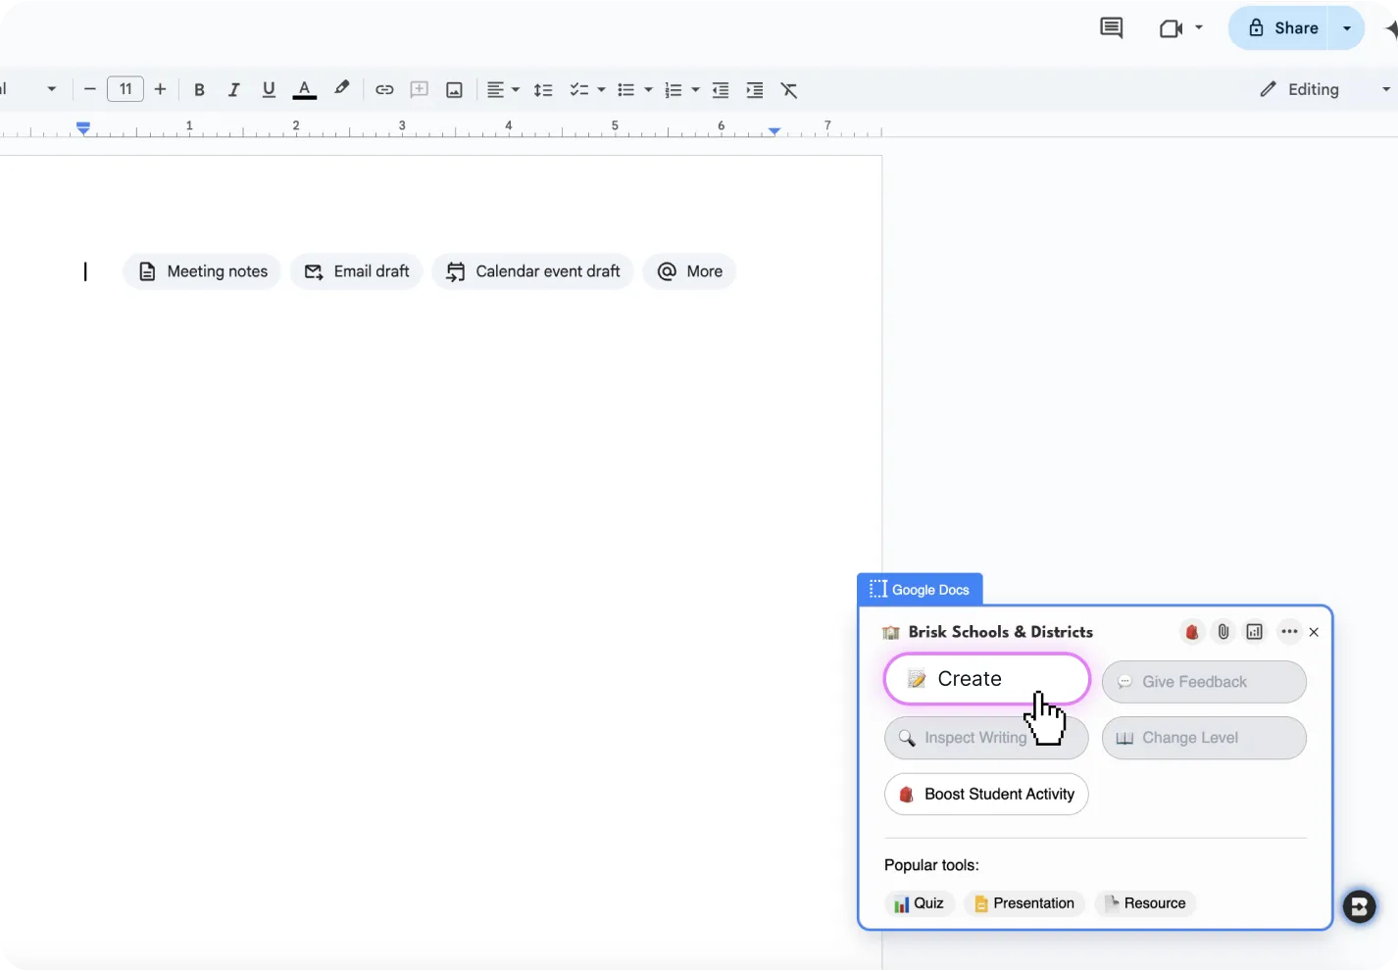Image resolution: width=1398 pixels, height=971 pixels.
Task: Insert the Calendar event draft chip
Action: coord(532,271)
